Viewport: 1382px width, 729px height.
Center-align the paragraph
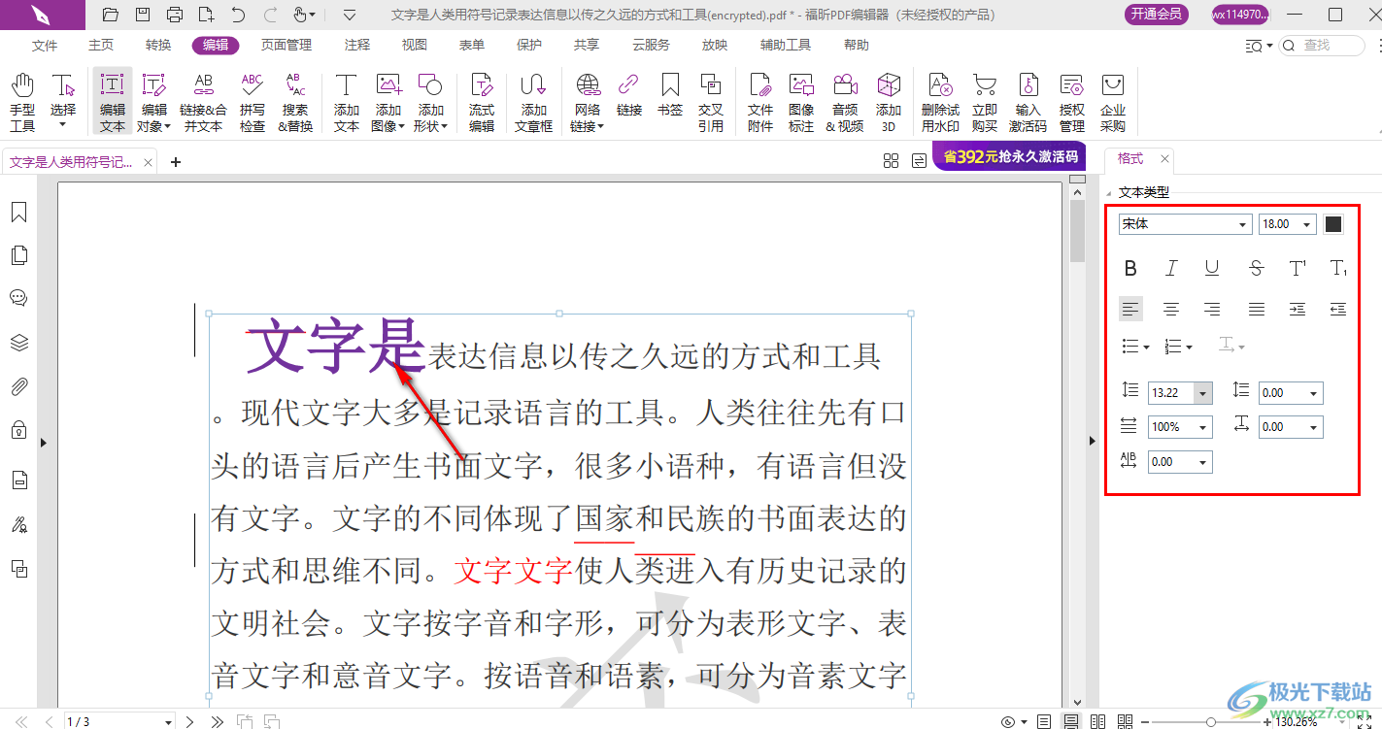[x=1171, y=309]
